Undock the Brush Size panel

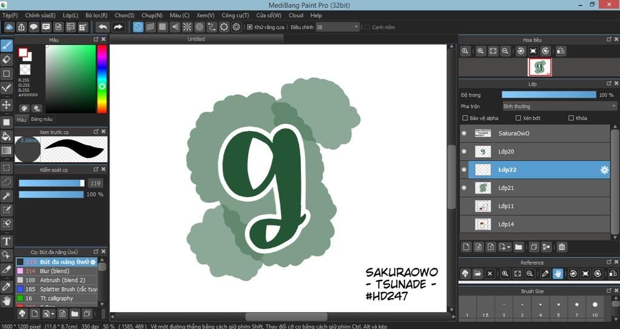tap(609, 291)
